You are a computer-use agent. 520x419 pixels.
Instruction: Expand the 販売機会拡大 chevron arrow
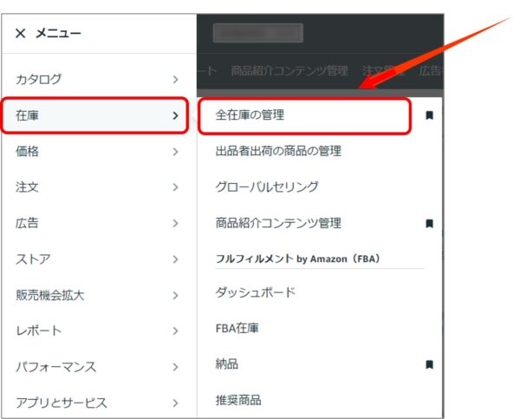(x=175, y=295)
